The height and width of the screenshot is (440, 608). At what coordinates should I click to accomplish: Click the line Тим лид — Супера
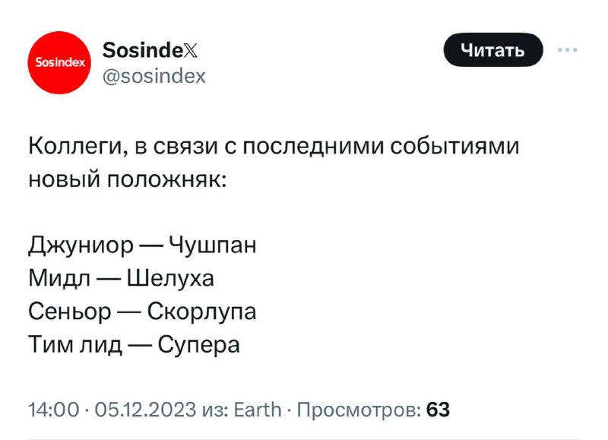(x=135, y=345)
